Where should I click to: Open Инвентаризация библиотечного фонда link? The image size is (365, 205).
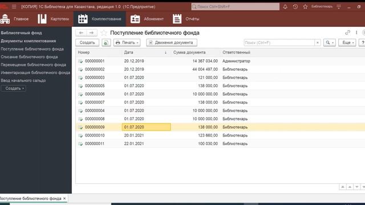[35, 72]
